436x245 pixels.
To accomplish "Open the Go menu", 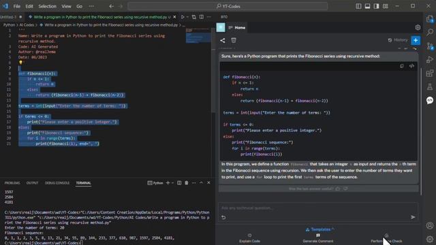I will coord(79,6).
